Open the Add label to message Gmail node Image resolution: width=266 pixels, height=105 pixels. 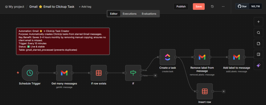pos(236,57)
